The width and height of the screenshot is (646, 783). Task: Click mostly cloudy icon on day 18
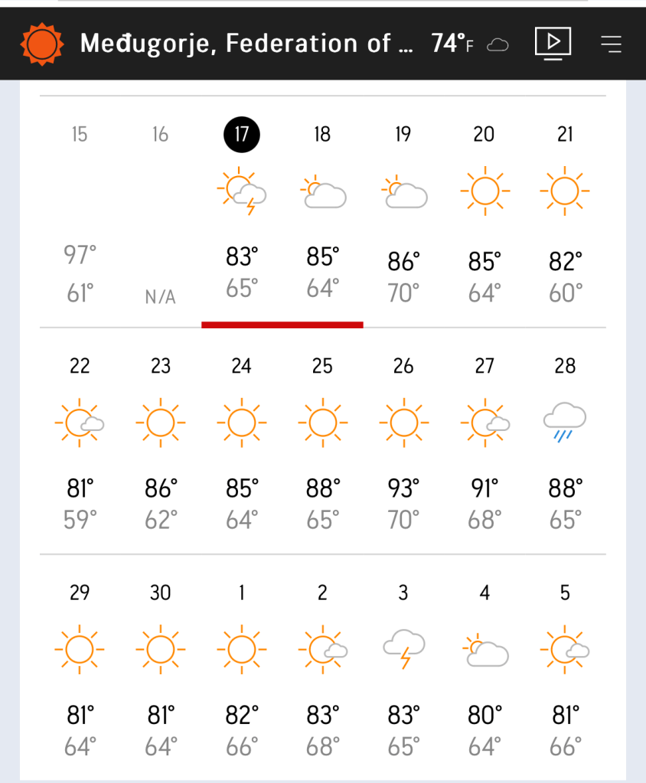pyautogui.click(x=322, y=192)
